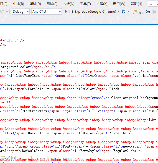Open the toolbar overflow options arrow

[x=140, y=13]
